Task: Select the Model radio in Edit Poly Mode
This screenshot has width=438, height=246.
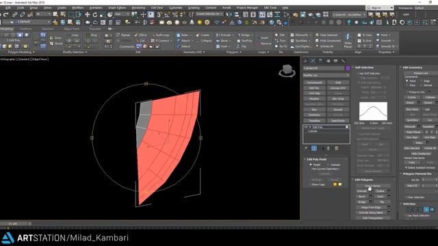Action: click(310, 165)
